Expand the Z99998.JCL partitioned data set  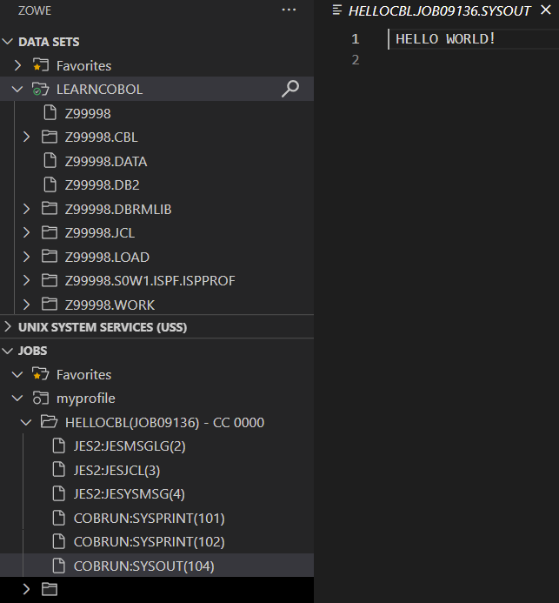click(26, 232)
